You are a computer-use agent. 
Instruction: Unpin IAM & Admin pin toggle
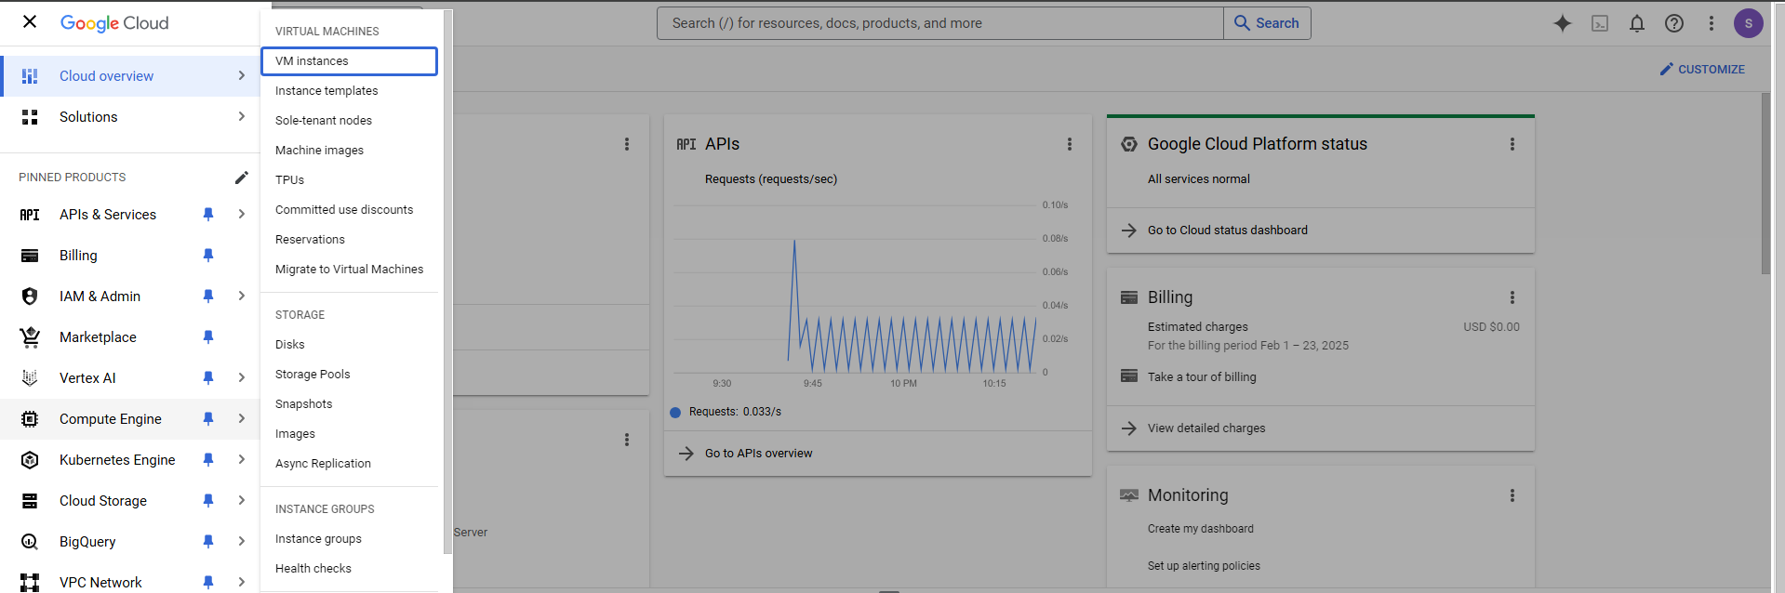pos(208,296)
